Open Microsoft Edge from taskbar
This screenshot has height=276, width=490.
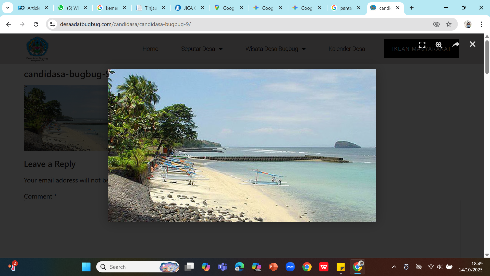pos(239,267)
